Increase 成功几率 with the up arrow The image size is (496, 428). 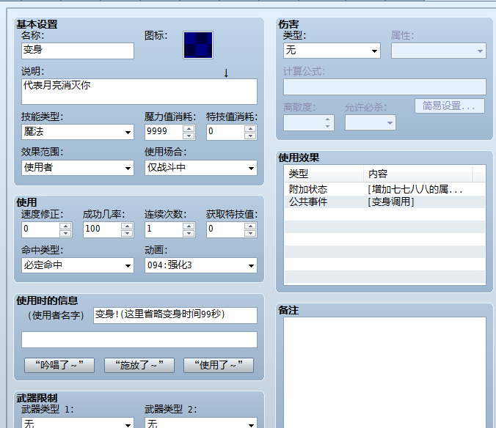[x=127, y=226]
